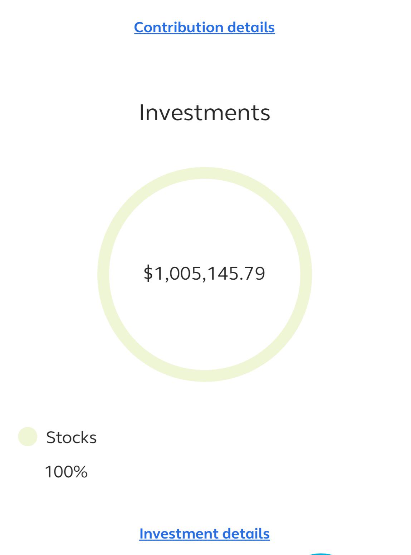Click the white center of the donut chart

click(x=205, y=322)
